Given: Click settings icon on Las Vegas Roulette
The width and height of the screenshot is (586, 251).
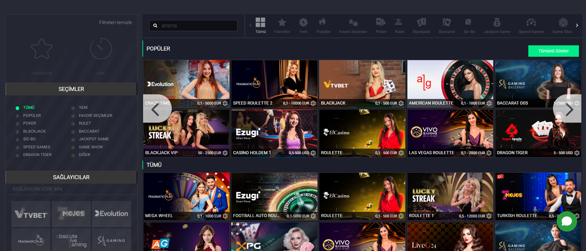Looking at the screenshot, I should (489, 153).
